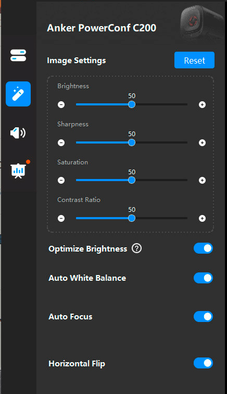Click the help icon beside Optimize Brightness
Image resolution: width=227 pixels, height=394 pixels.
pyautogui.click(x=137, y=248)
